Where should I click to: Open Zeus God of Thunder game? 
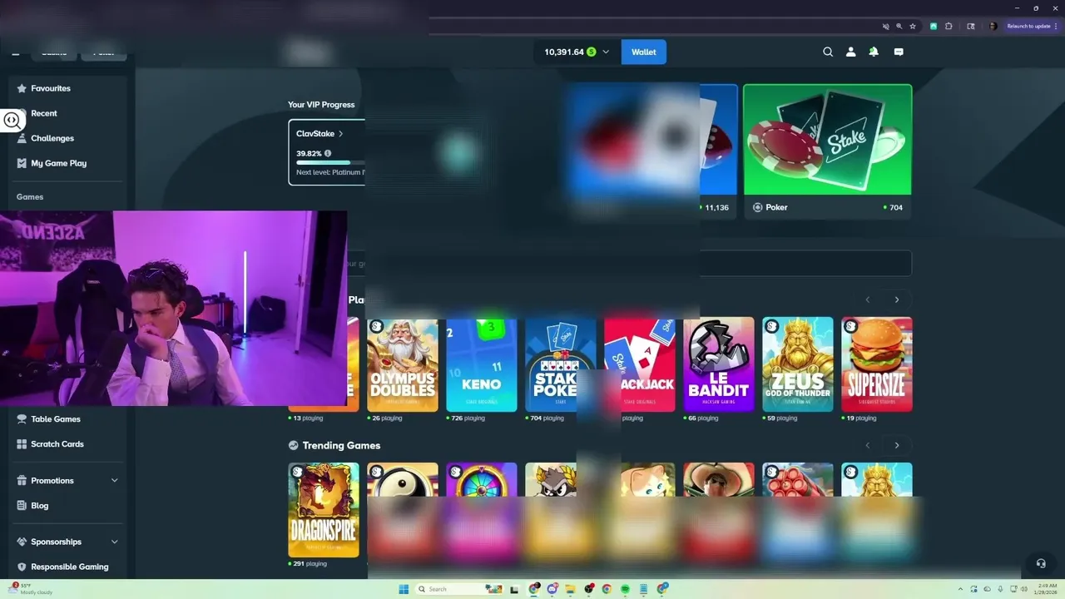(x=798, y=364)
